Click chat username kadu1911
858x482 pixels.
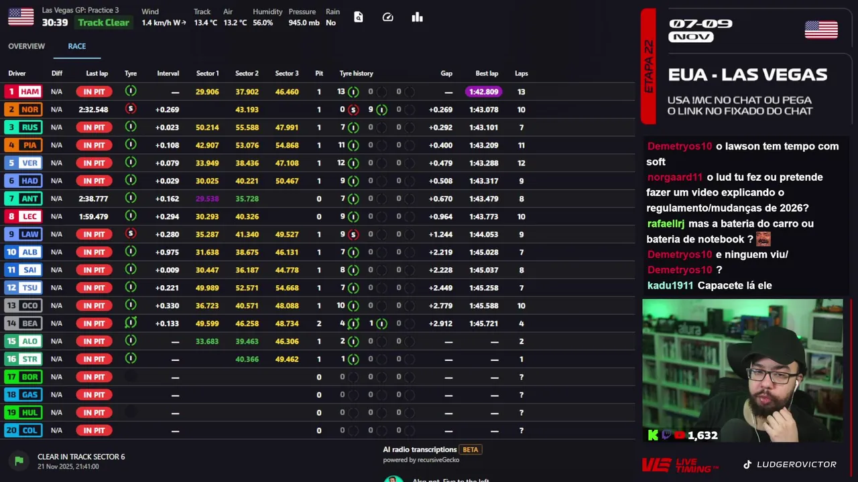click(x=670, y=285)
